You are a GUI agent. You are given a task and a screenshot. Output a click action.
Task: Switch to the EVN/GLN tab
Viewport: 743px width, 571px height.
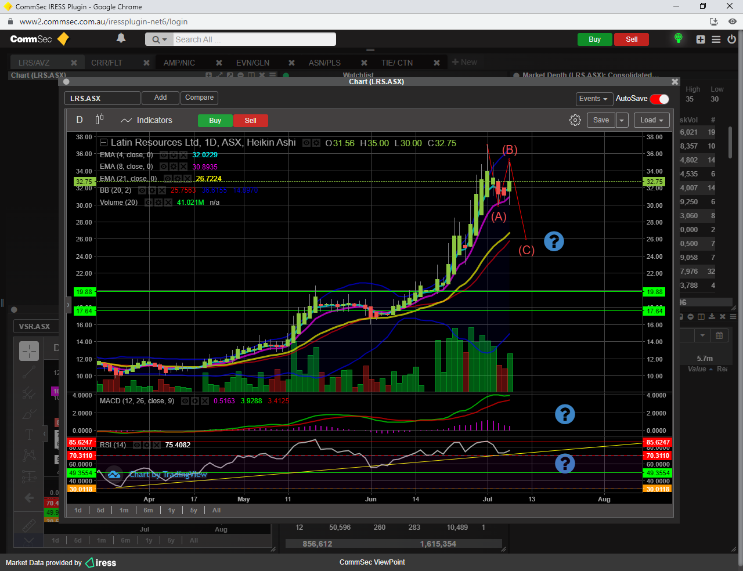[253, 63]
